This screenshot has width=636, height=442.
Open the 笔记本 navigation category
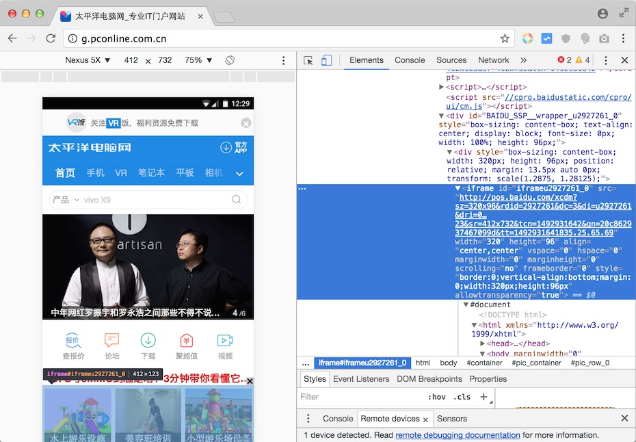coord(151,173)
